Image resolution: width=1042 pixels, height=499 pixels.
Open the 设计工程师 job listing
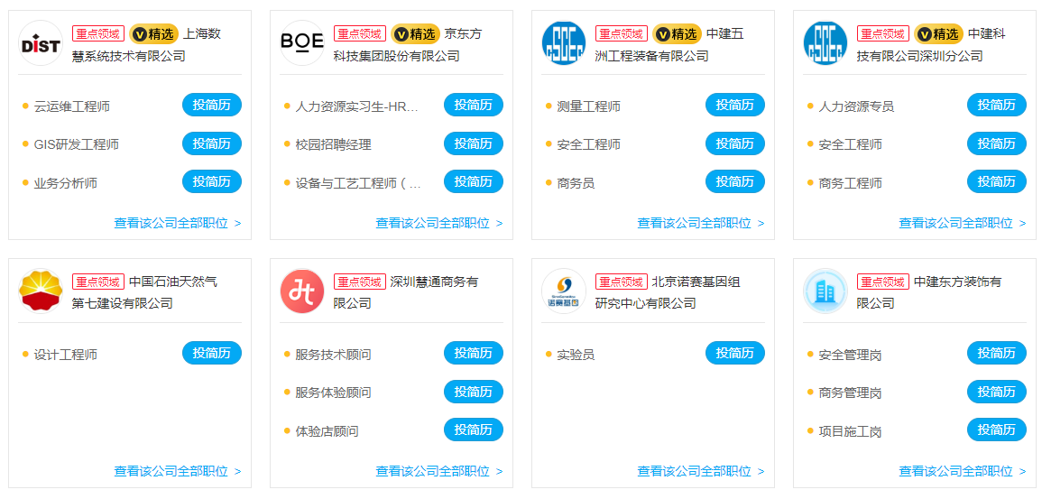tap(66, 355)
